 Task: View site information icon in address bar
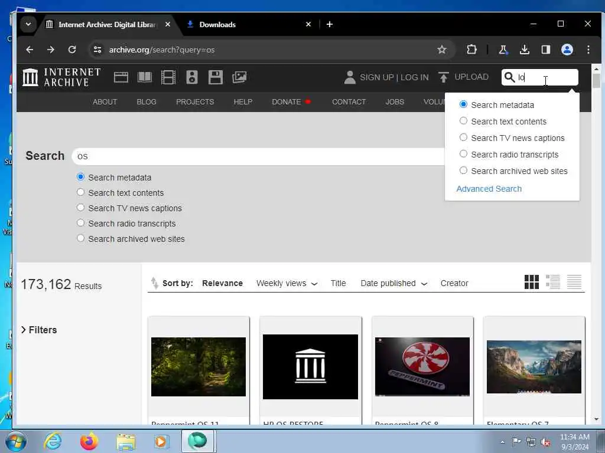tap(97, 50)
